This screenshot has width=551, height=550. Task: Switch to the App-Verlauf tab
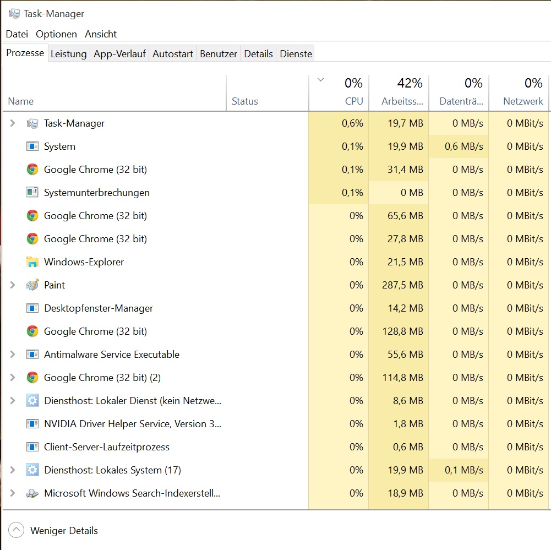pyautogui.click(x=119, y=54)
